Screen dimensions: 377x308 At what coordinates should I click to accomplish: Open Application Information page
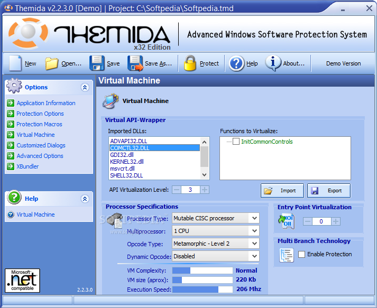pyautogui.click(x=46, y=103)
